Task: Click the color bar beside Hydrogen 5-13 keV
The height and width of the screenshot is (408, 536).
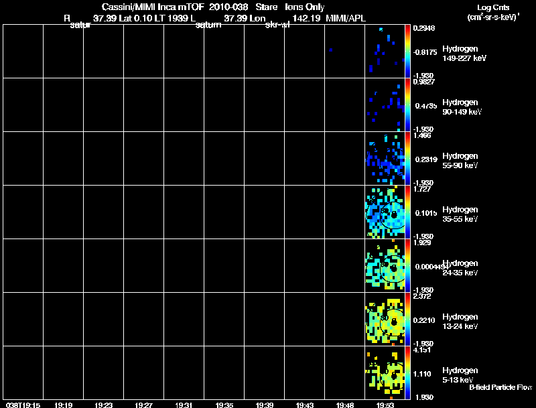Action: click(407, 373)
